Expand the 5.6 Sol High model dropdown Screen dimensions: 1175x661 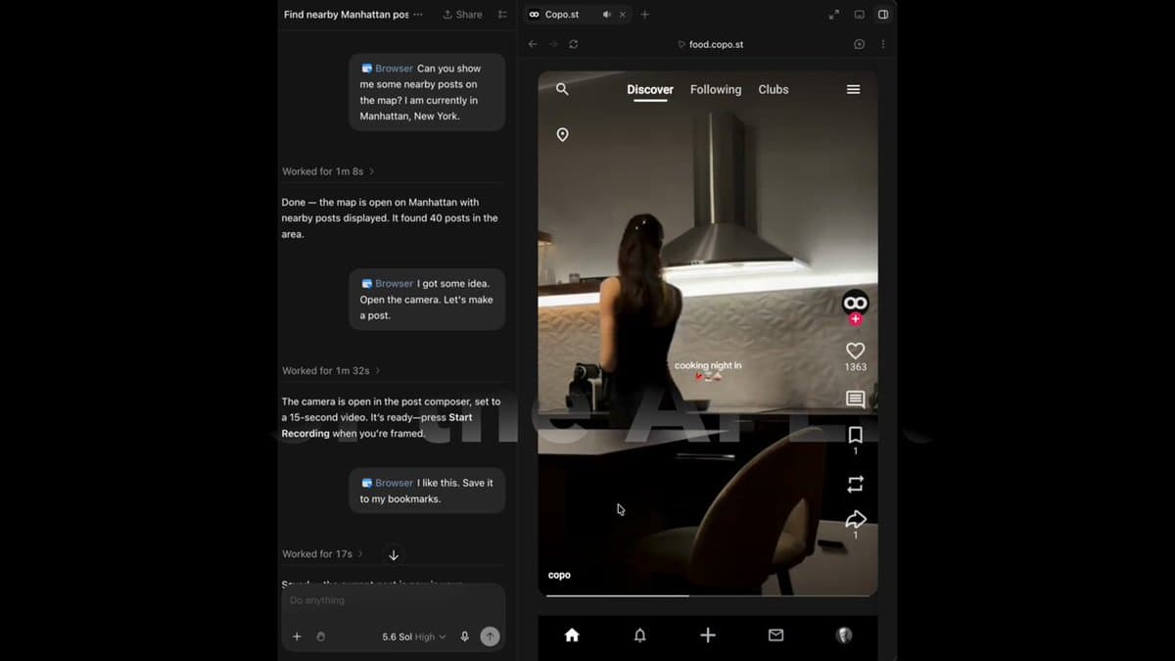[414, 637]
